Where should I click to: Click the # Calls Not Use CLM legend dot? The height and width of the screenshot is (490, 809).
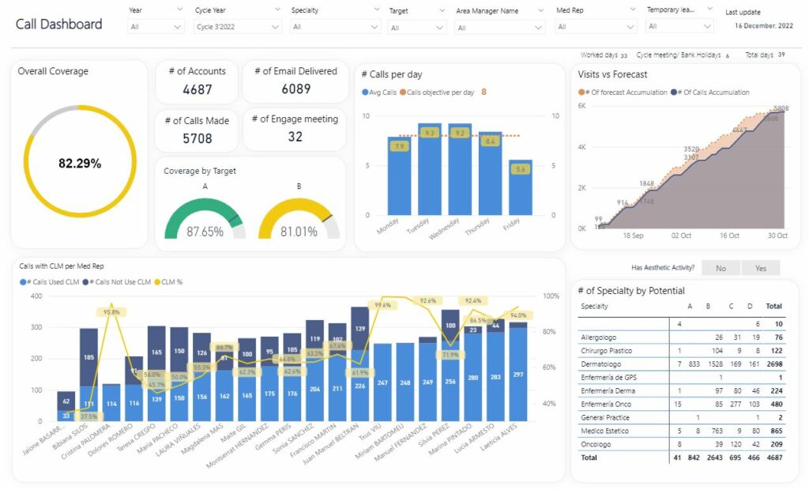(x=85, y=281)
